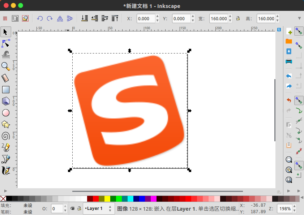Click the opacity value field
The width and height of the screenshot is (304, 215).
[57, 208]
